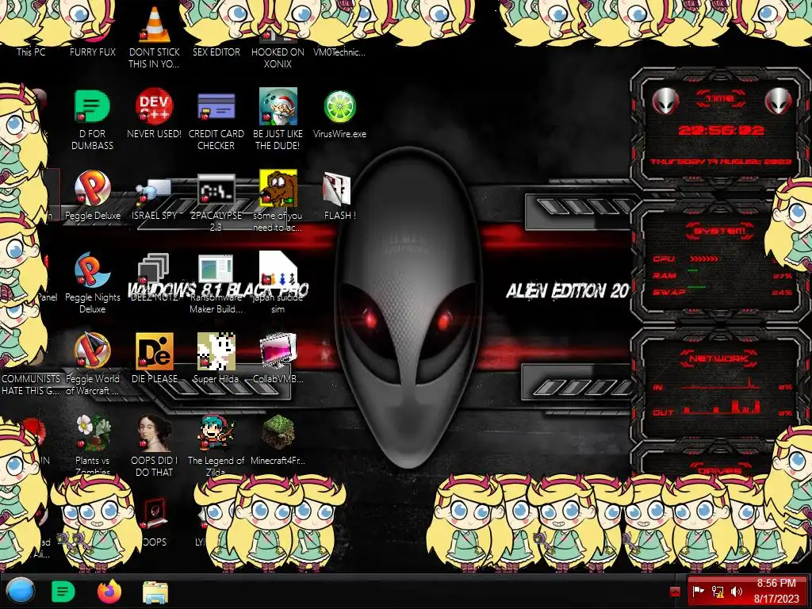812x609 pixels.
Task: Open the CollabVMB... monitor icon
Action: 278,350
